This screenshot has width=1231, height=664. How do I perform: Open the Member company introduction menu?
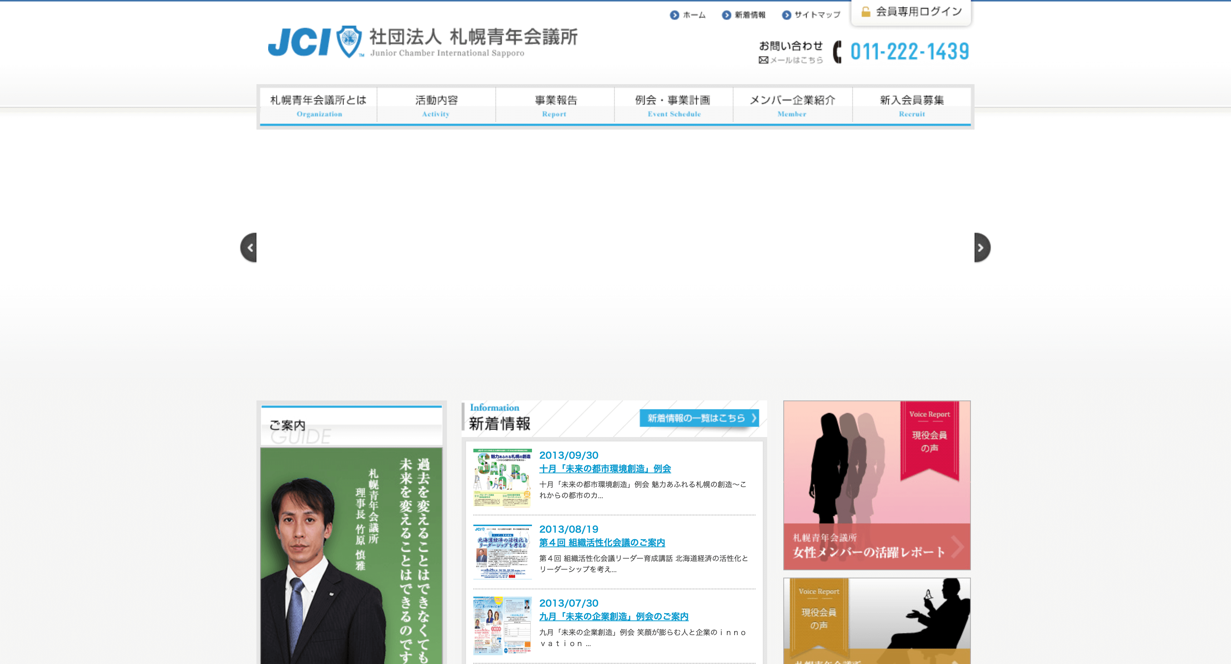click(x=792, y=105)
